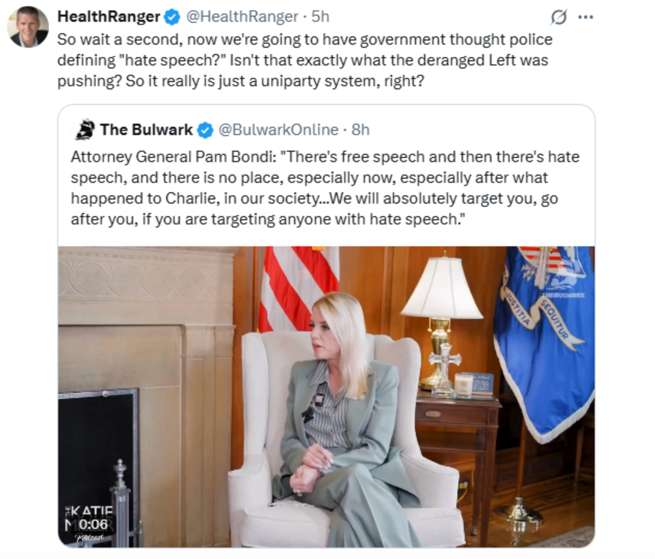Click the 8h quoted post timestamp

click(x=360, y=129)
